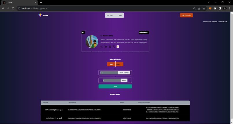Screen dimensions: 233x124
Task: Switch to the Copy Trade nav tab
Action: [110, 15]
